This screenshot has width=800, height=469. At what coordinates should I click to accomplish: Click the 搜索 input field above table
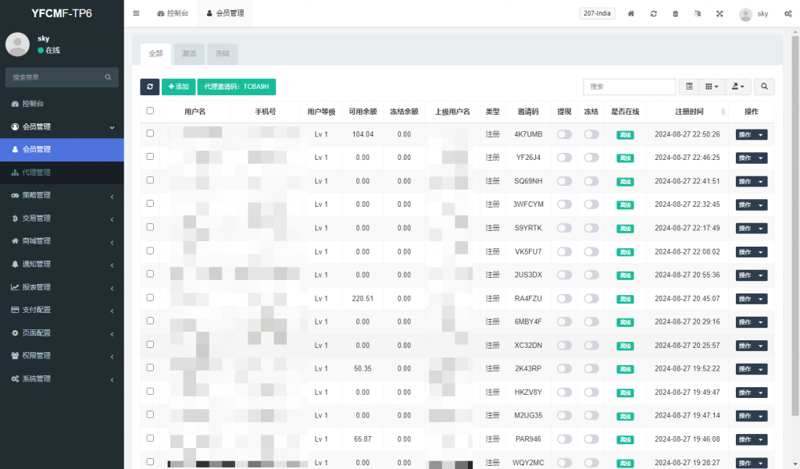click(629, 87)
